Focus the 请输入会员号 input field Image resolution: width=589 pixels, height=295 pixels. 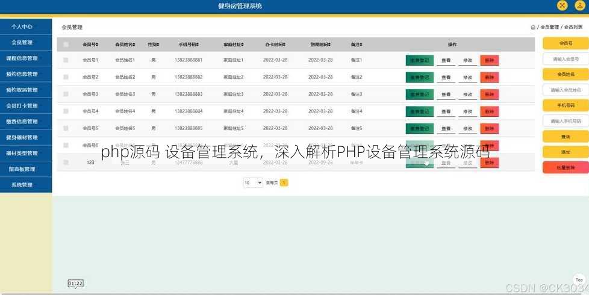(x=566, y=59)
